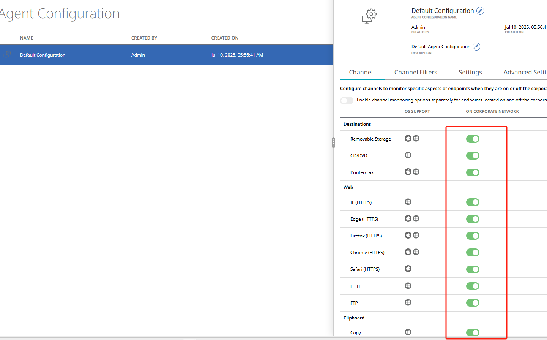Click the Jul 10, 2025 creation date cell
The height and width of the screenshot is (340, 547).
[x=237, y=55]
